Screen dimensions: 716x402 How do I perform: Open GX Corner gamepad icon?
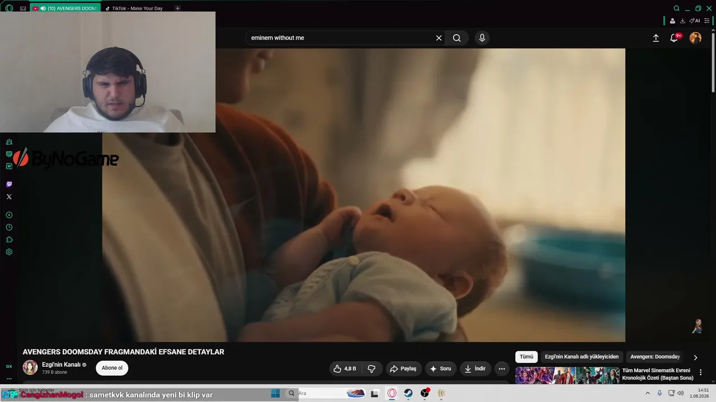[x=23, y=8]
